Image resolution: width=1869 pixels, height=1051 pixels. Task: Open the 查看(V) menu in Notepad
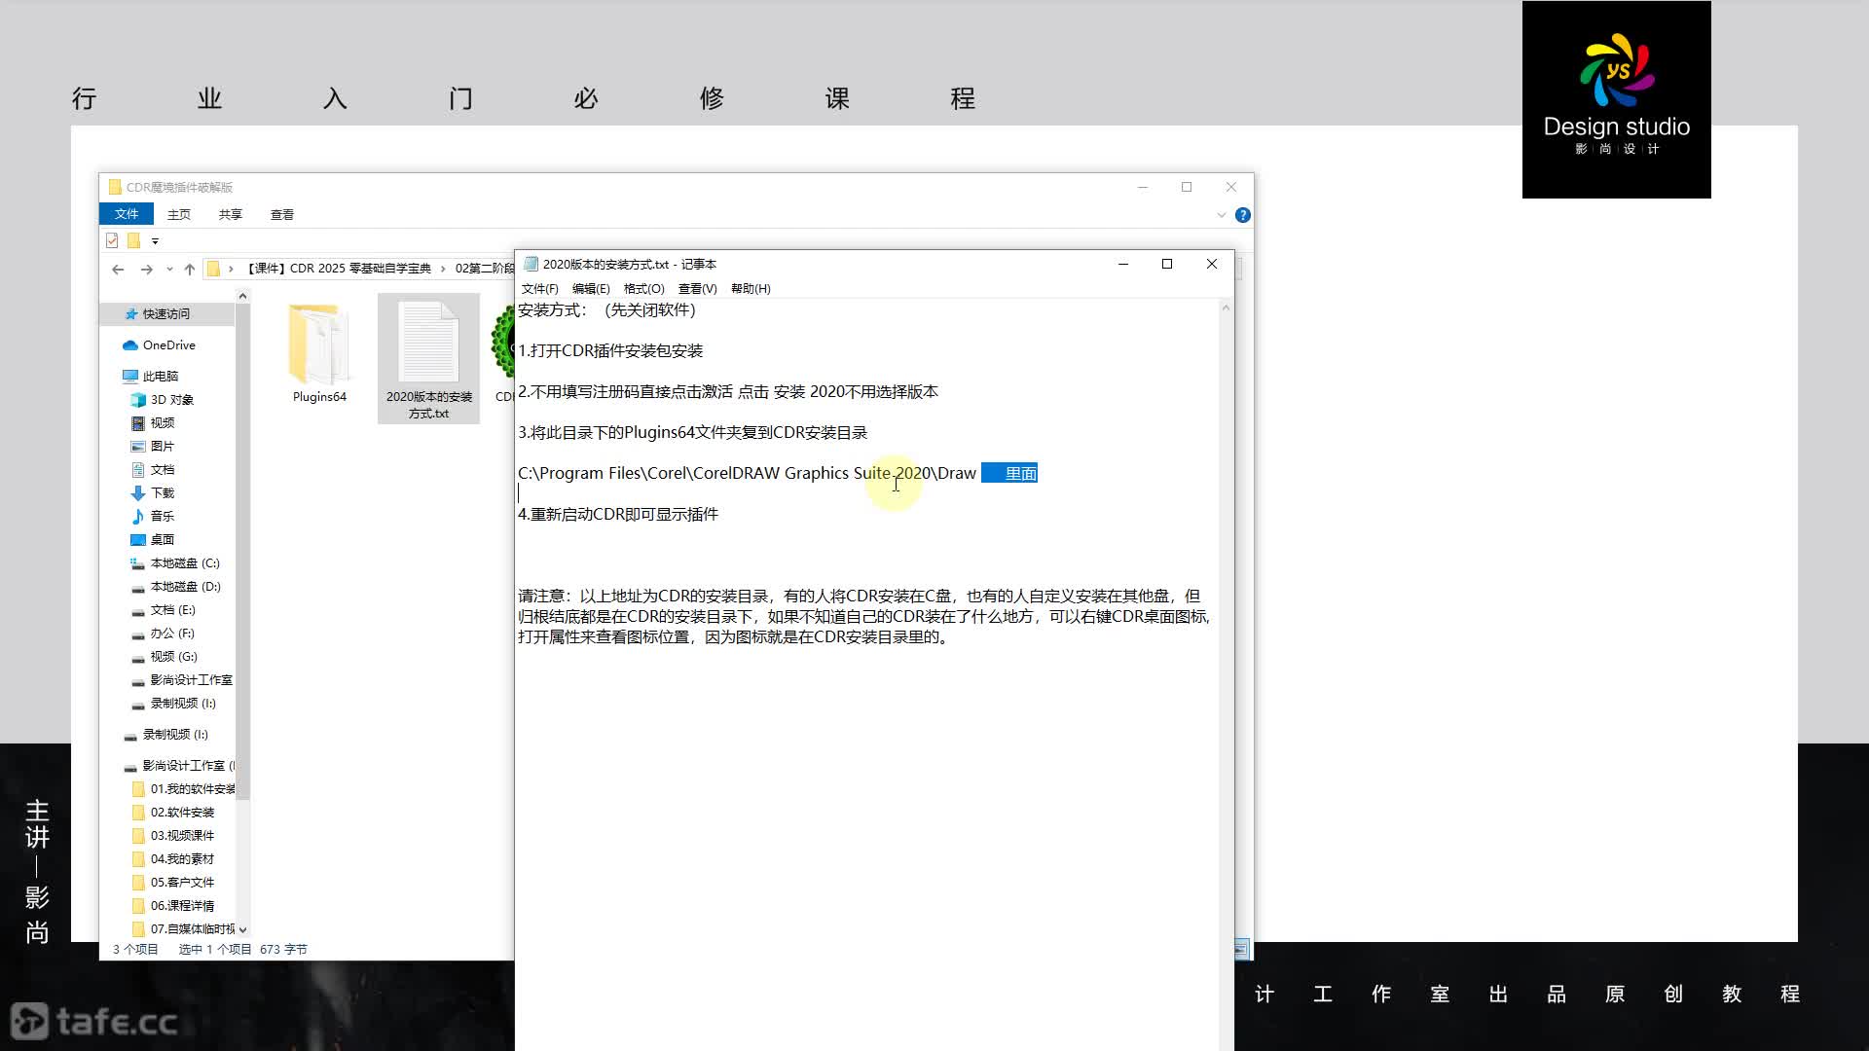pos(697,289)
